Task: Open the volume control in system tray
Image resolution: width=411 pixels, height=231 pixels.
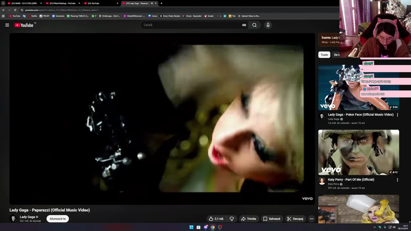Action: click(394, 227)
